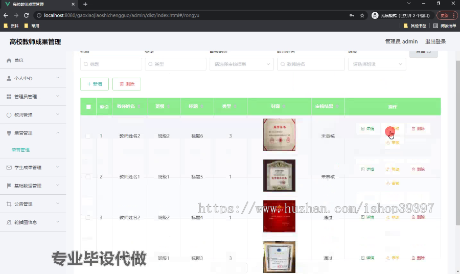This screenshot has height=274, width=460.
Task: Open the 资料 bookmarks folder
Action: 11,26
